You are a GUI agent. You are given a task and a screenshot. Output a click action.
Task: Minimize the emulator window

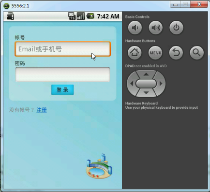(175, 4)
